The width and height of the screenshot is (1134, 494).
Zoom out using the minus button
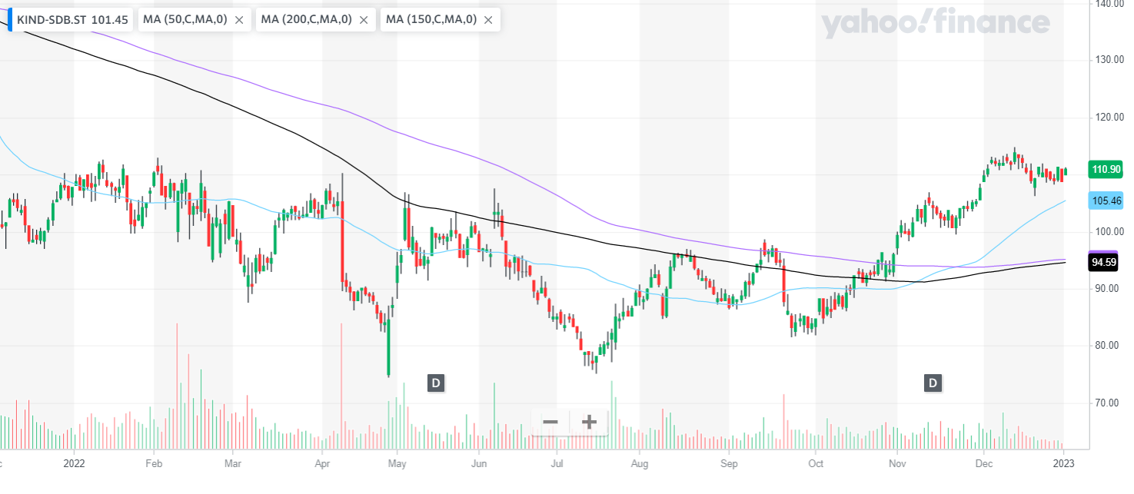pyautogui.click(x=550, y=422)
